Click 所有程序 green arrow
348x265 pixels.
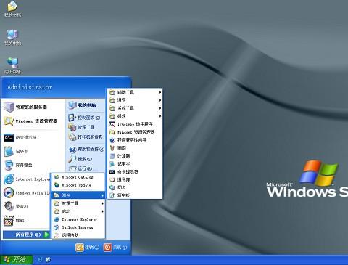coord(46,235)
